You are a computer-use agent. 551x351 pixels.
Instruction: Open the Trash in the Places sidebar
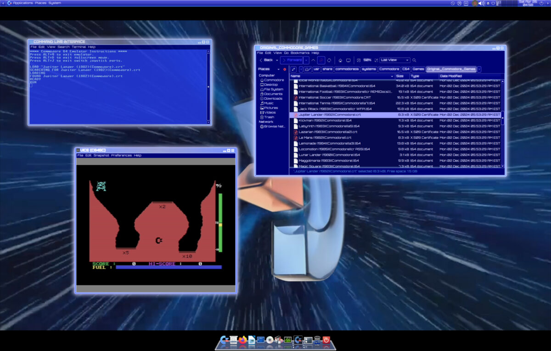[x=270, y=117]
